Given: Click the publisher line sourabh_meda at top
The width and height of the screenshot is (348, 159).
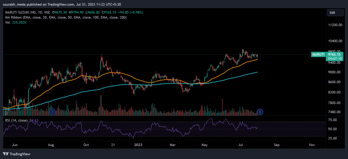Looking at the screenshot, I should [62, 4].
